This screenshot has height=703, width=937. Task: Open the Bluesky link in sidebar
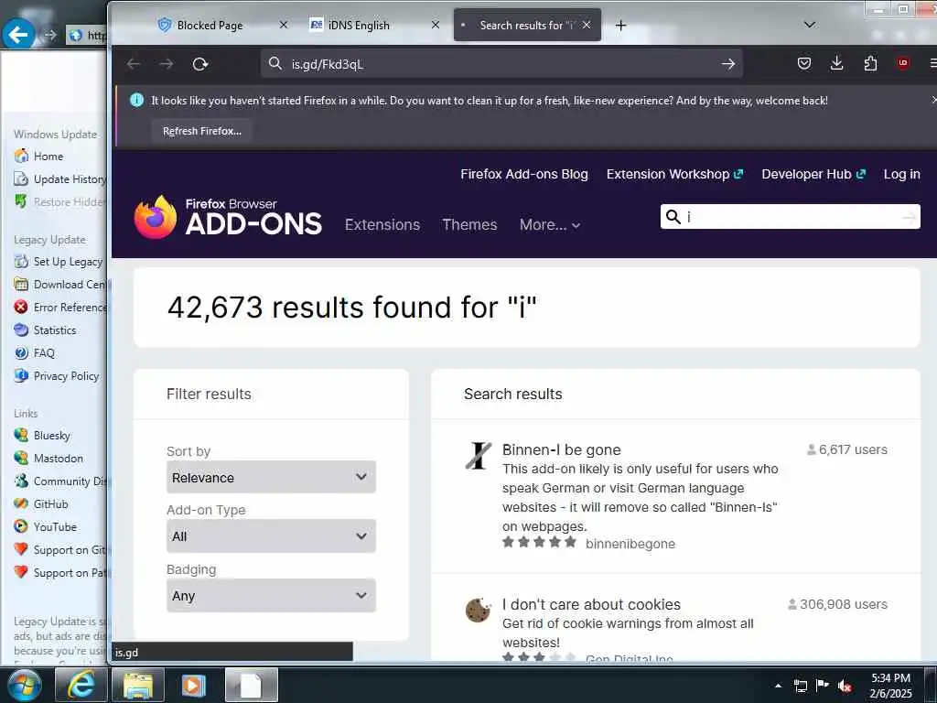pyautogui.click(x=51, y=435)
